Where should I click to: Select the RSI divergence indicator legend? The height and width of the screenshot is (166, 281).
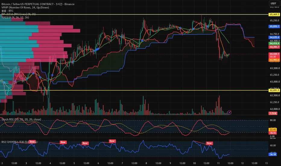click(19, 142)
